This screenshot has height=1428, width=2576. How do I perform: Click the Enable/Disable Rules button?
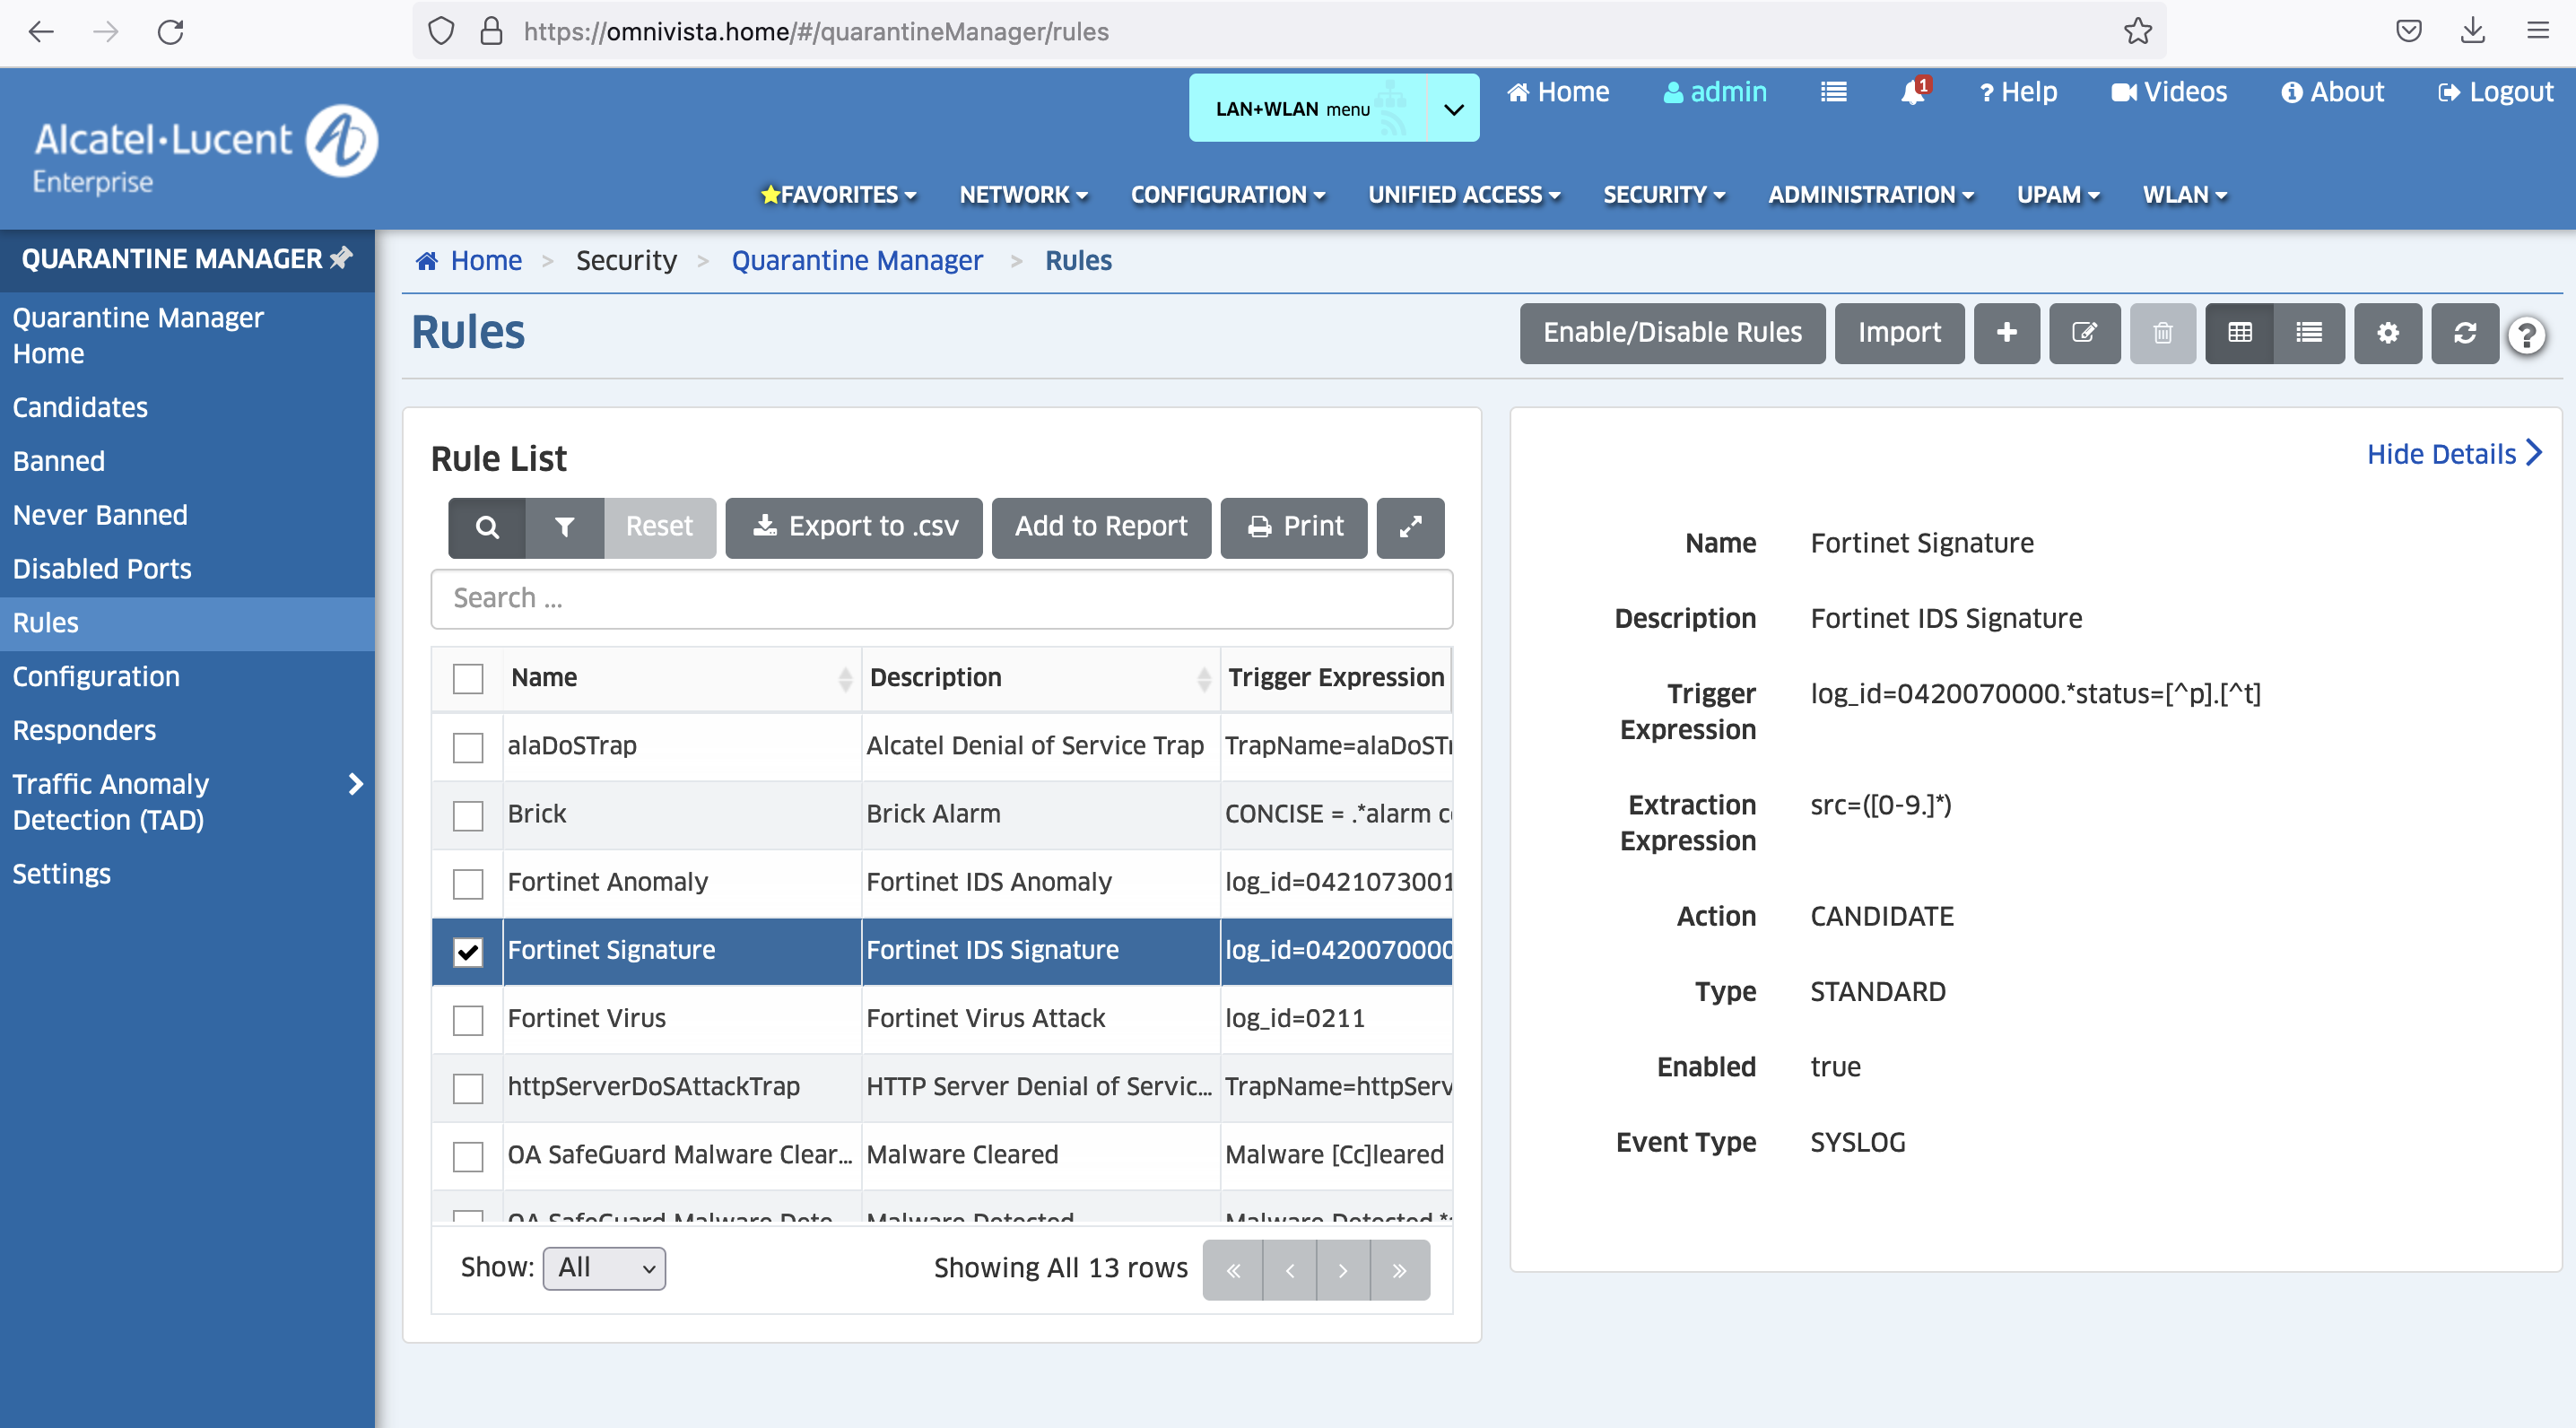coord(1671,333)
